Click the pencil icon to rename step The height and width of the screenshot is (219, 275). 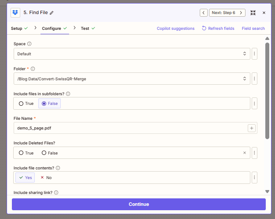(52, 13)
